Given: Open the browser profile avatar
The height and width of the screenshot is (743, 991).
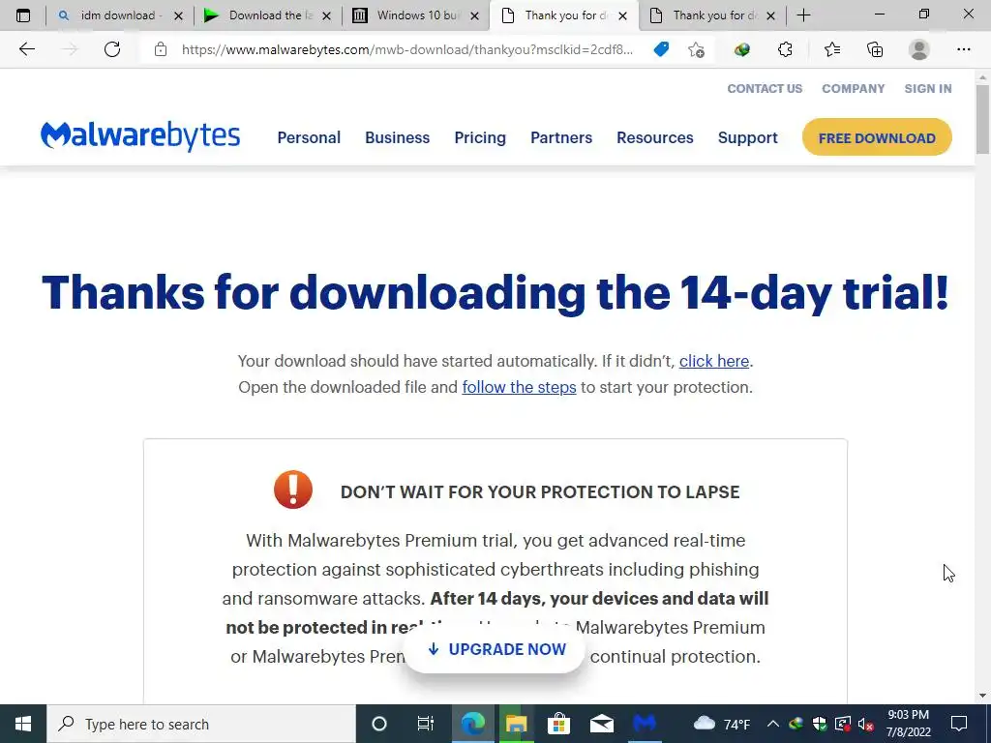Looking at the screenshot, I should [x=919, y=49].
